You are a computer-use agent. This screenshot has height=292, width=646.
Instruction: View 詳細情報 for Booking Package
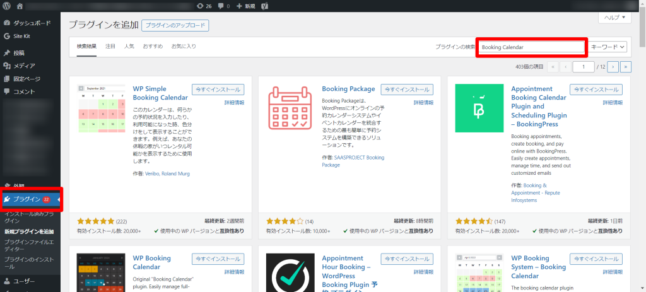[423, 102]
